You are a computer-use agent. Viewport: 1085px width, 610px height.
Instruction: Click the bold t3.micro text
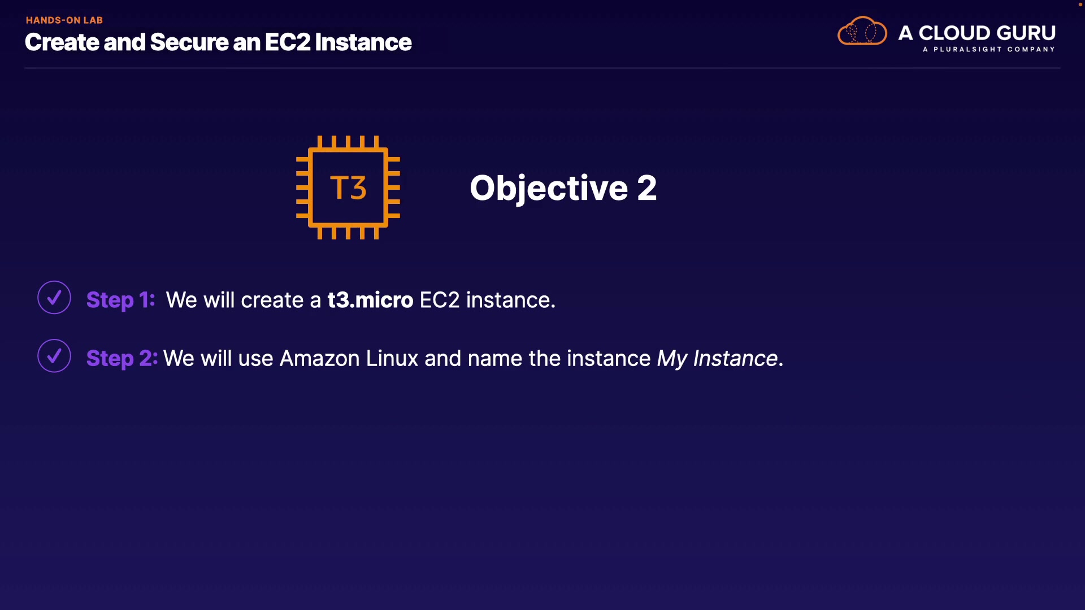point(370,300)
